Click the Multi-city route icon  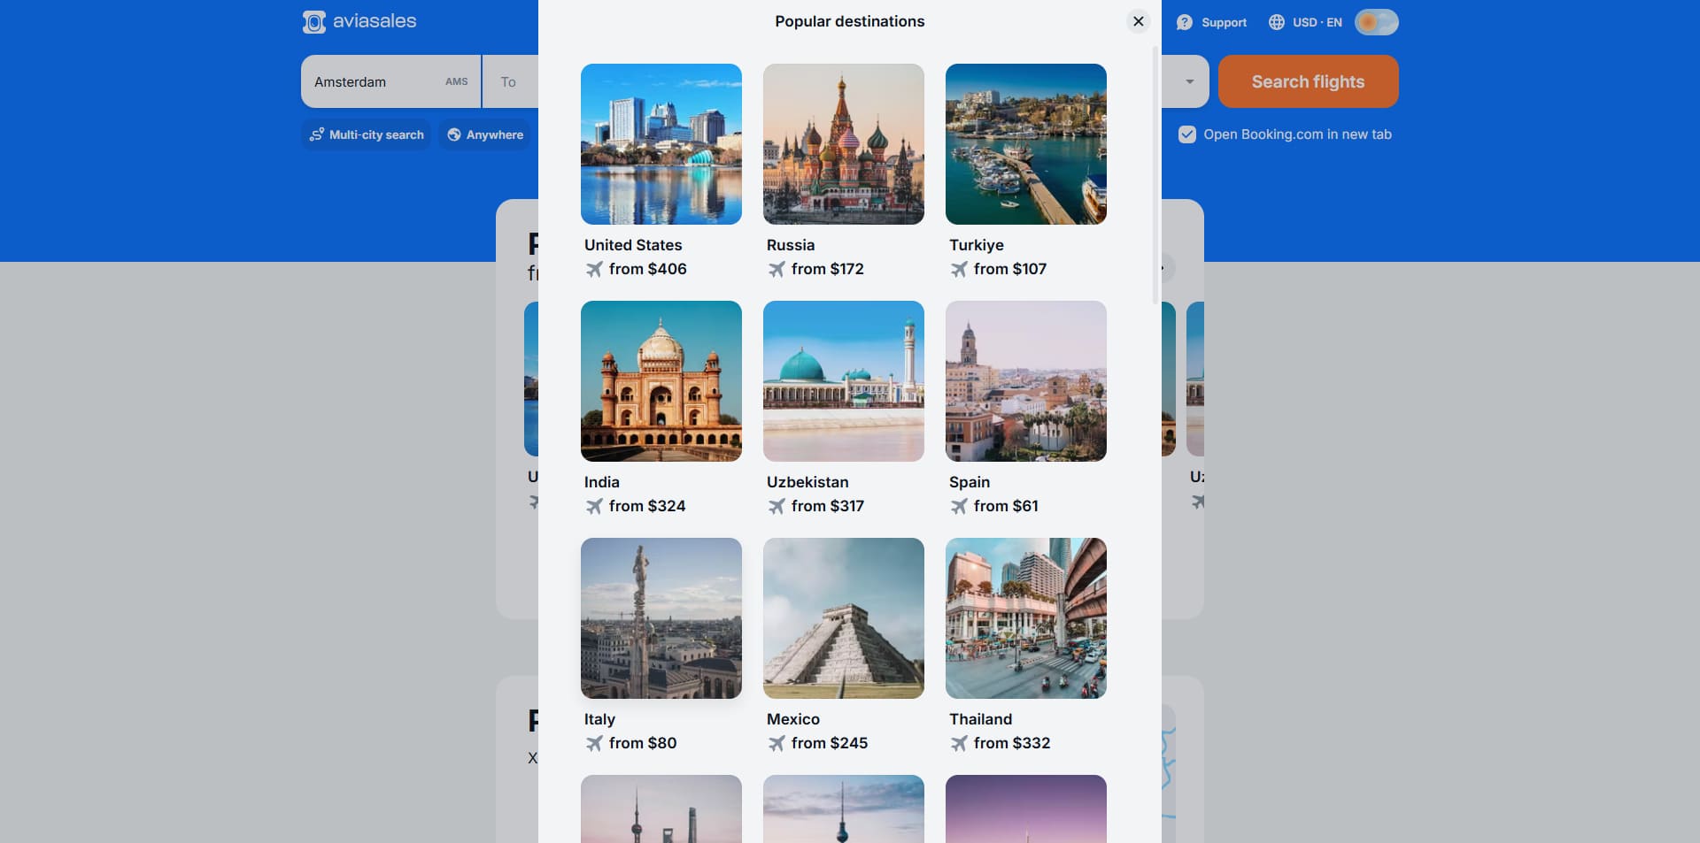pyautogui.click(x=316, y=134)
